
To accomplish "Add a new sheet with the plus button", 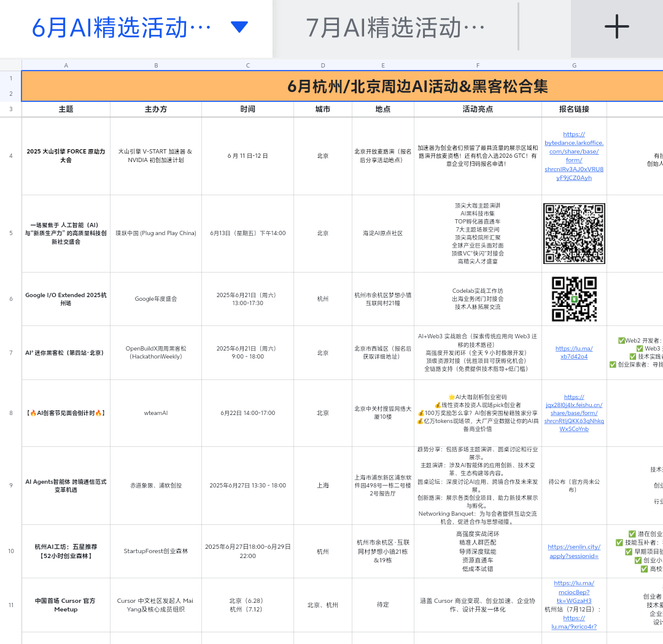I will pyautogui.click(x=617, y=27).
